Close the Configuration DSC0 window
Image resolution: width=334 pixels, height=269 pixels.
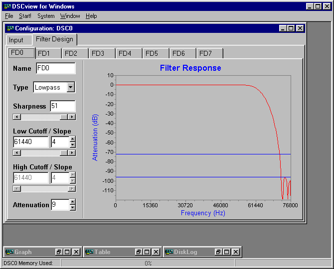coord(300,28)
